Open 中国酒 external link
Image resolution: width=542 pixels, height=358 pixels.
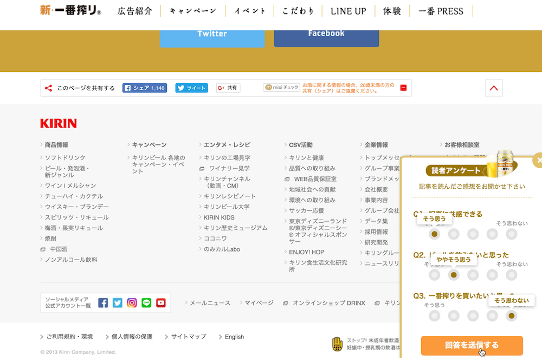[x=59, y=249]
